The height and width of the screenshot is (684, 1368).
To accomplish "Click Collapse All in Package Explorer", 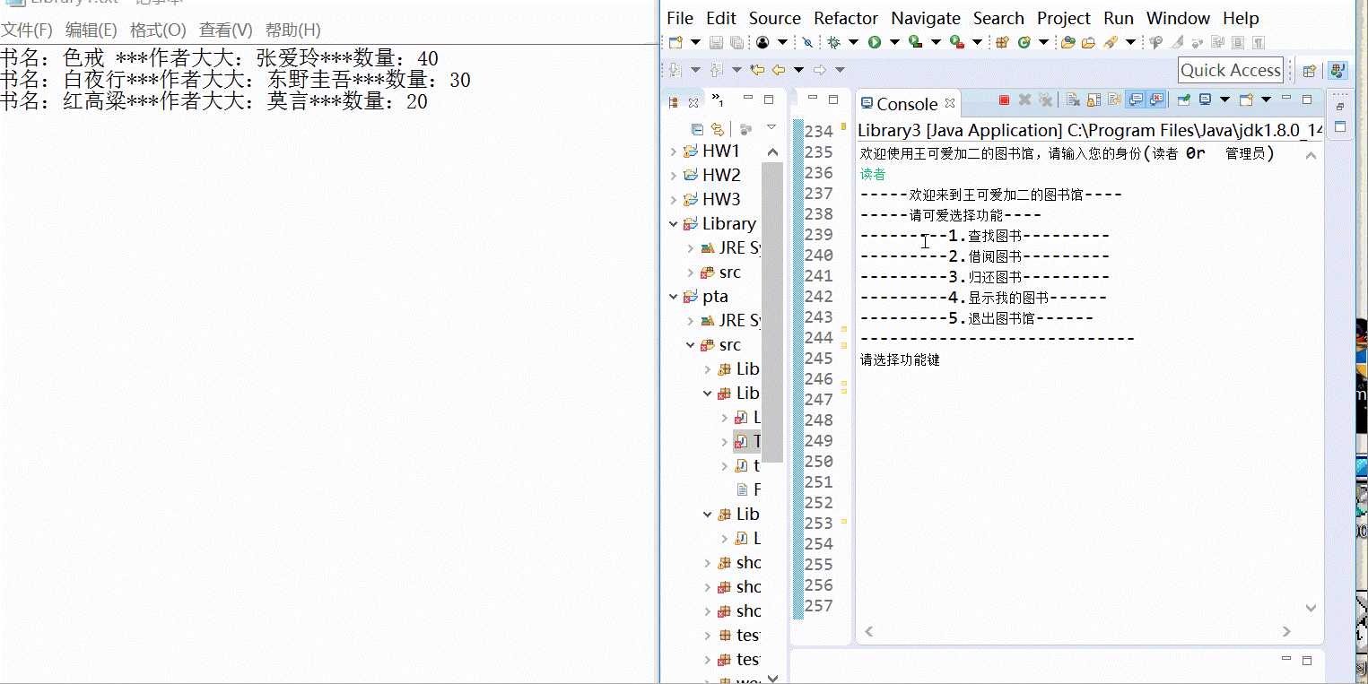I will tap(697, 129).
